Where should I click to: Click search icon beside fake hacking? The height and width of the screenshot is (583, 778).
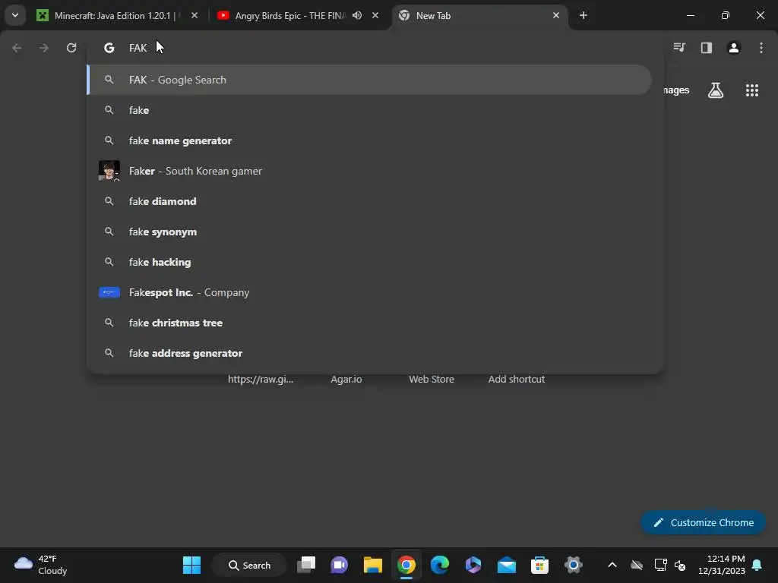tap(109, 262)
